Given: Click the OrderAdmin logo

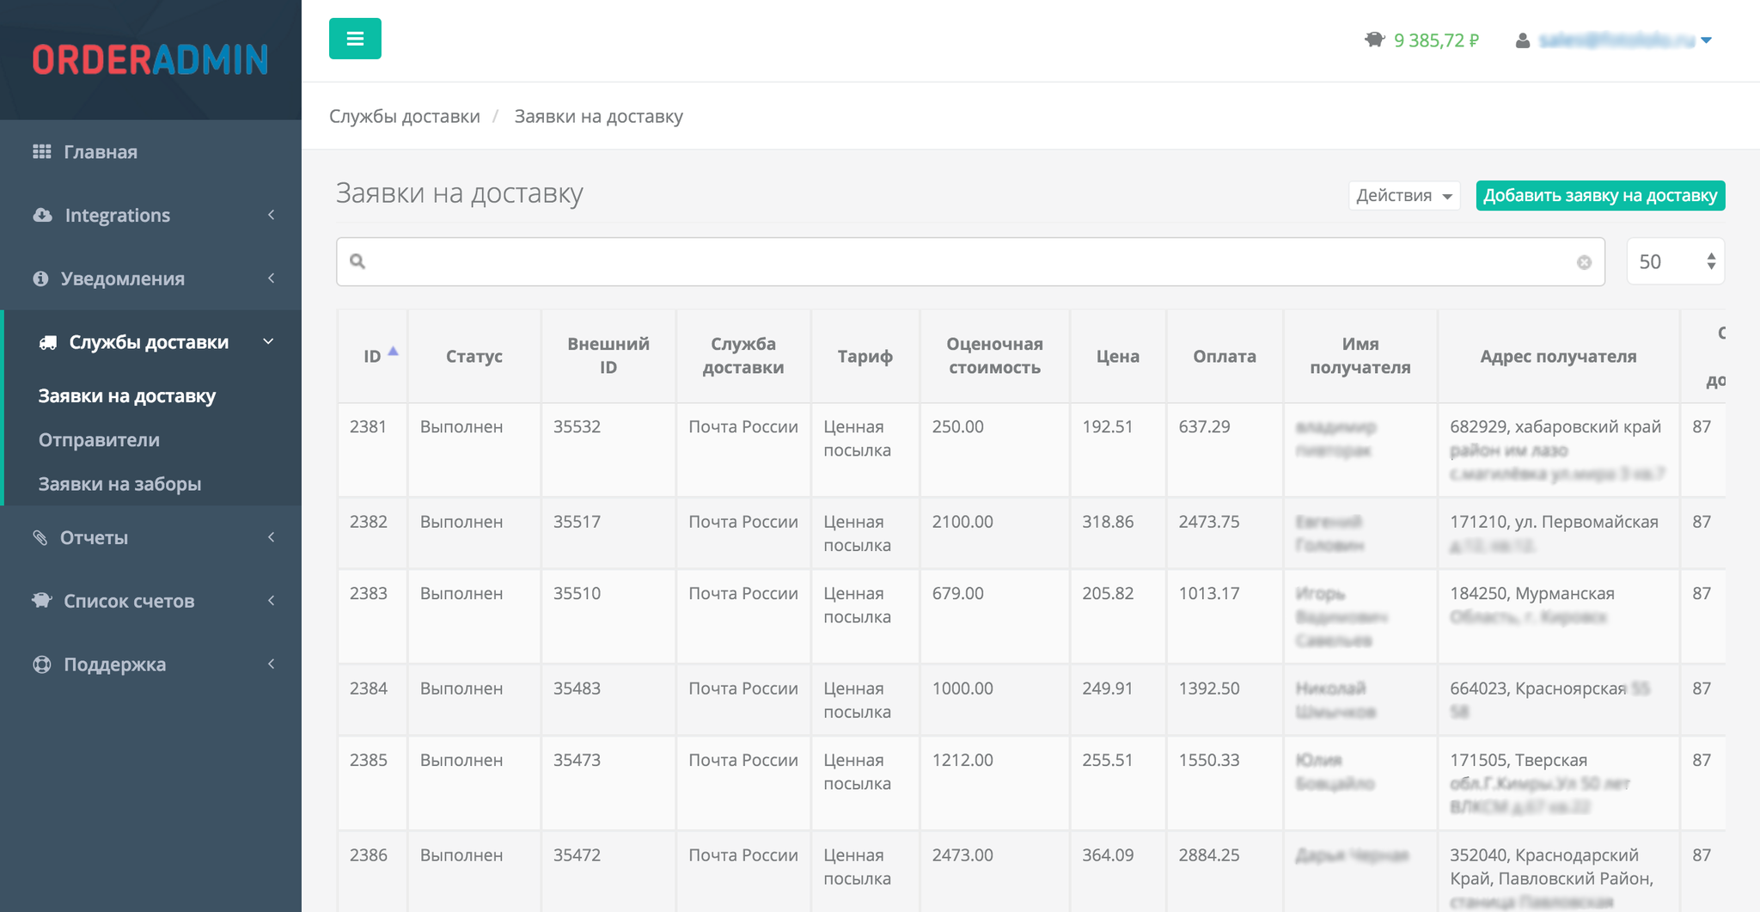Looking at the screenshot, I should pos(150,59).
